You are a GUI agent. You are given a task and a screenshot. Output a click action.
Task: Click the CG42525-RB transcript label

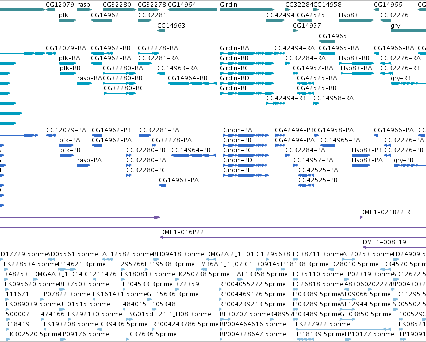click(x=316, y=88)
